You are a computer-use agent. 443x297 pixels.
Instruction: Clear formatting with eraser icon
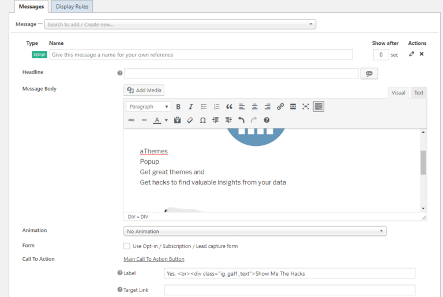(190, 120)
